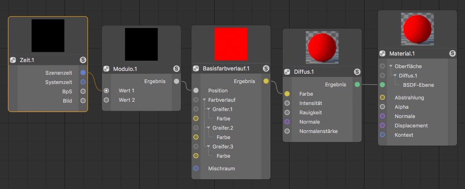Screen dimensions: 465x189
Task: Click the Mischraum input port on Basisfarbverlauf.1
Action: click(x=196, y=168)
